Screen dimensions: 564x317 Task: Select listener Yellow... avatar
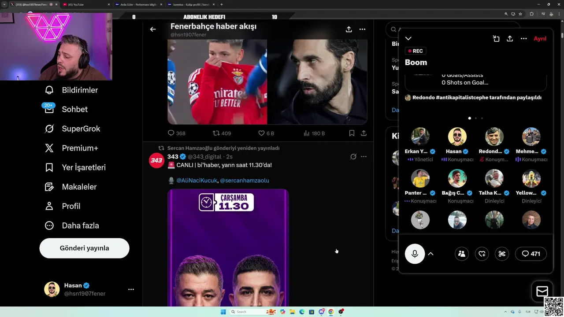coord(531,178)
